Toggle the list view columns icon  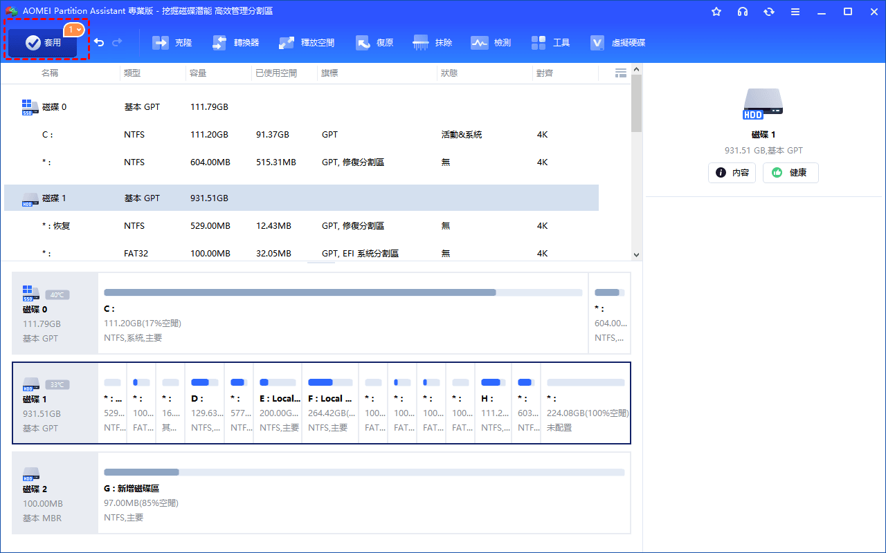(x=620, y=73)
